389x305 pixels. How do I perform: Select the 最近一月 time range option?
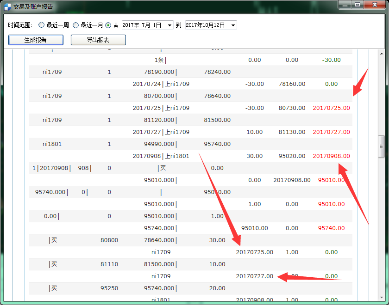point(75,25)
